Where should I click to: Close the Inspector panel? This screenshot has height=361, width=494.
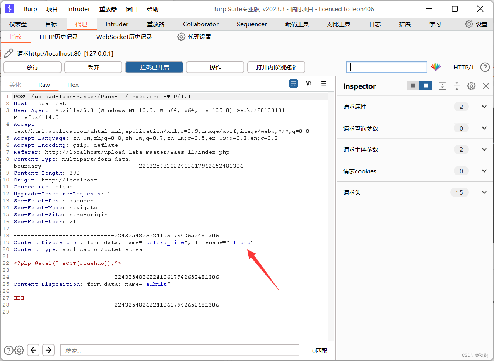[x=486, y=86]
